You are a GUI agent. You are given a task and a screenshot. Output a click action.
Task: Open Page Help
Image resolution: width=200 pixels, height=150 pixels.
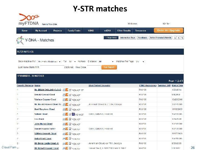(111, 37)
